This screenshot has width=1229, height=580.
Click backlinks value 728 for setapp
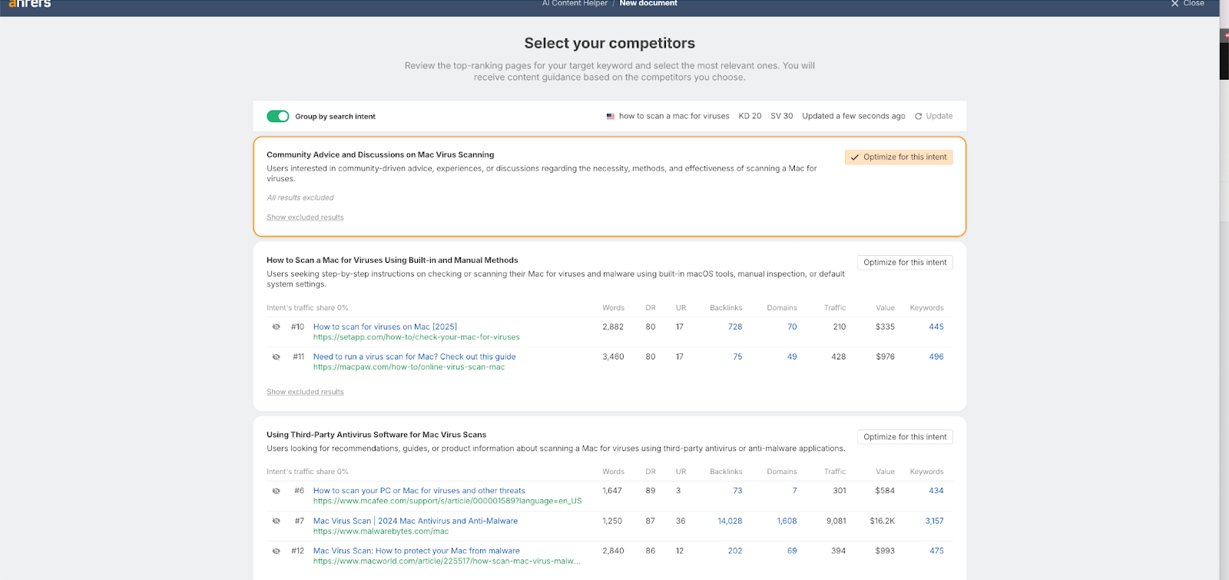pos(735,326)
